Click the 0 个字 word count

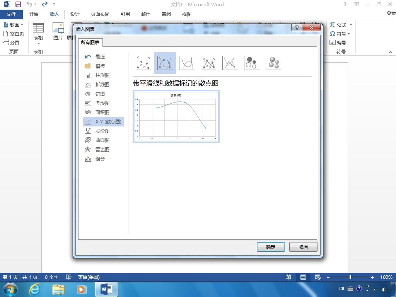coord(51,277)
